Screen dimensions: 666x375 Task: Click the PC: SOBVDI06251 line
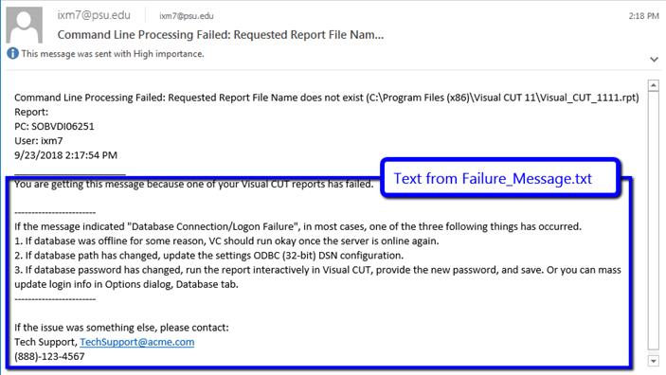coord(54,127)
